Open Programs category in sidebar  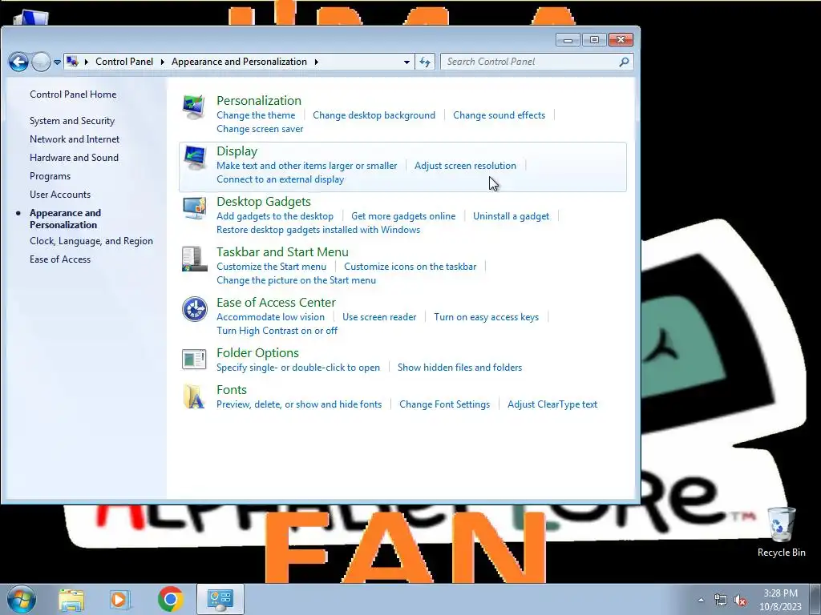[50, 176]
